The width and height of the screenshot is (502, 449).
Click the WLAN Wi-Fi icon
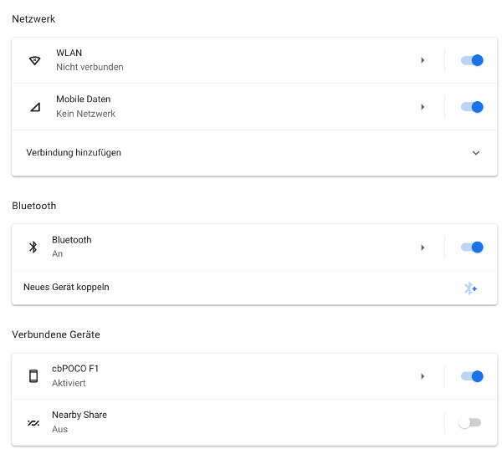(34, 60)
